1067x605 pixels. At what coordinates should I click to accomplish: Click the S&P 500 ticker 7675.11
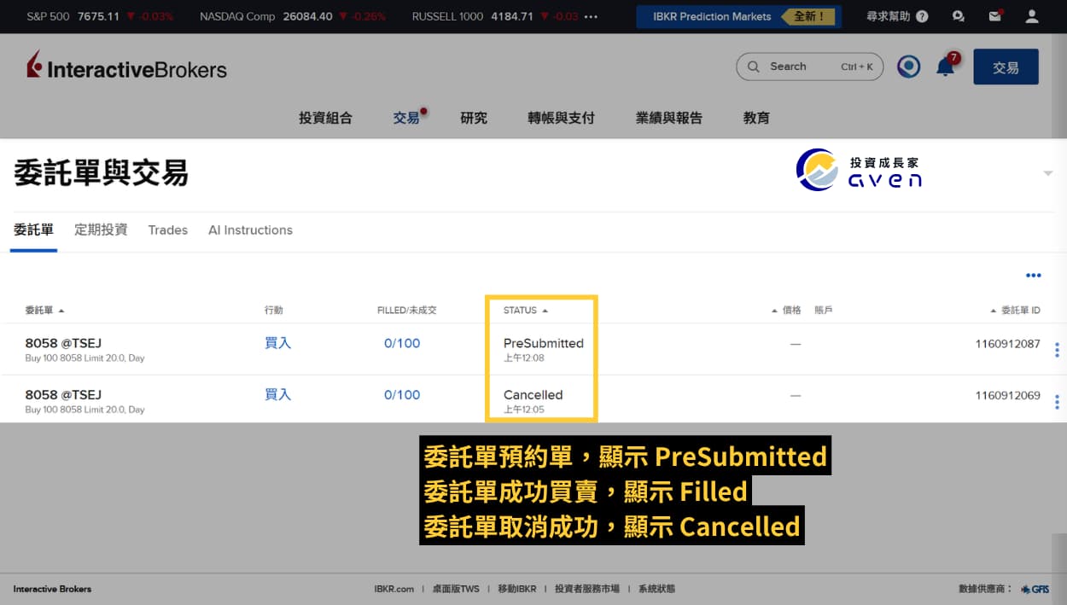coord(100,16)
